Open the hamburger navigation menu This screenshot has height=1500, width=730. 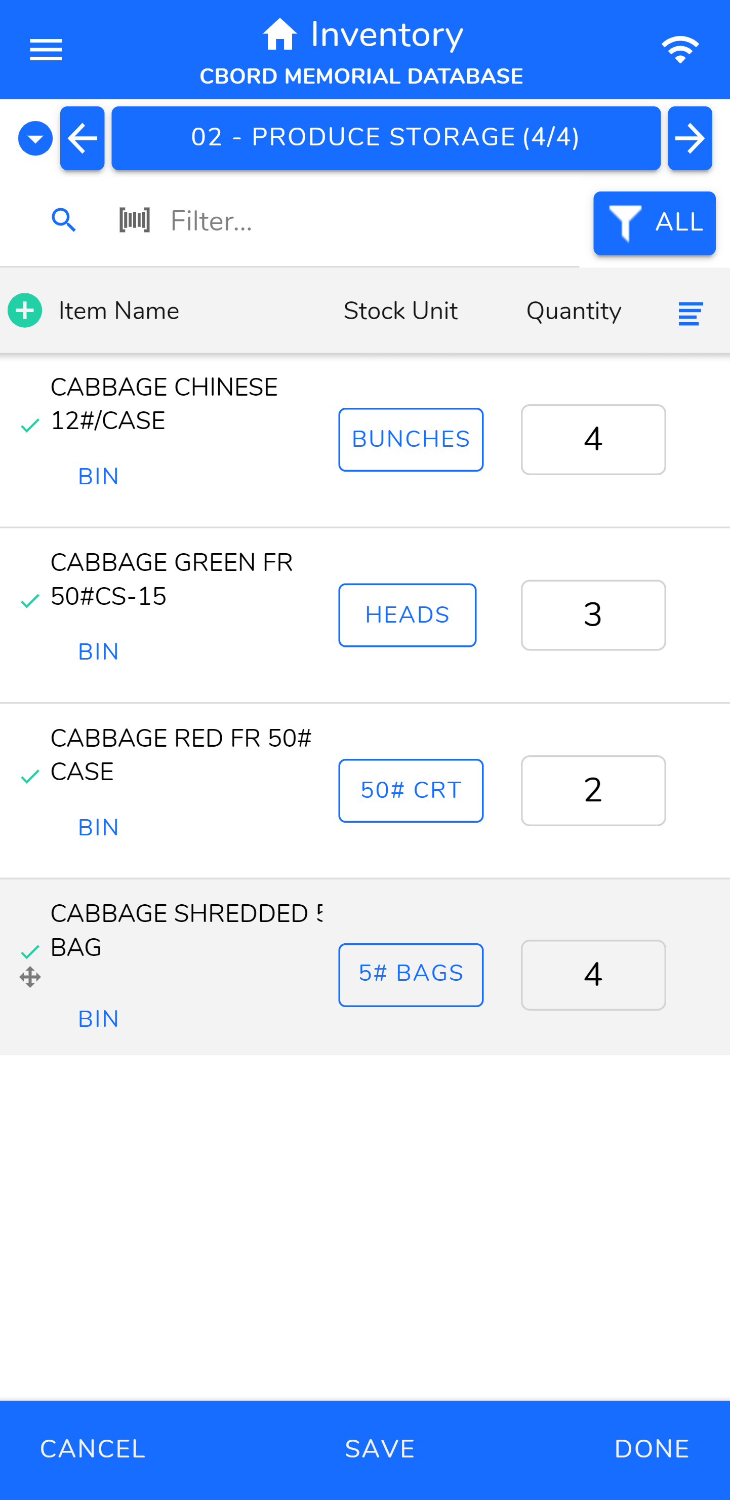point(46,50)
